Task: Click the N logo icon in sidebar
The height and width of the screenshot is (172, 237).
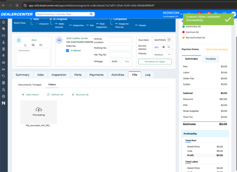Action: pyautogui.click(x=3, y=103)
